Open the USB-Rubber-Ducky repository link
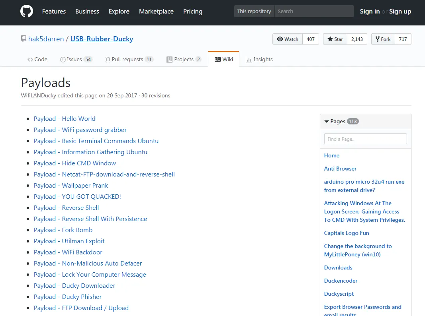 (x=102, y=39)
